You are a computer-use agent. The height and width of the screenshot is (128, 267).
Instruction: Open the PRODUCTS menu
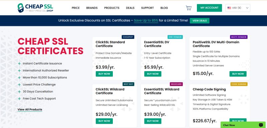point(112,8)
